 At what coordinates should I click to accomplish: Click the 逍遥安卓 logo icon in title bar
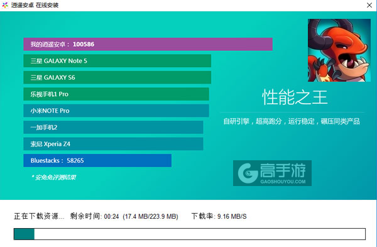(5, 5)
